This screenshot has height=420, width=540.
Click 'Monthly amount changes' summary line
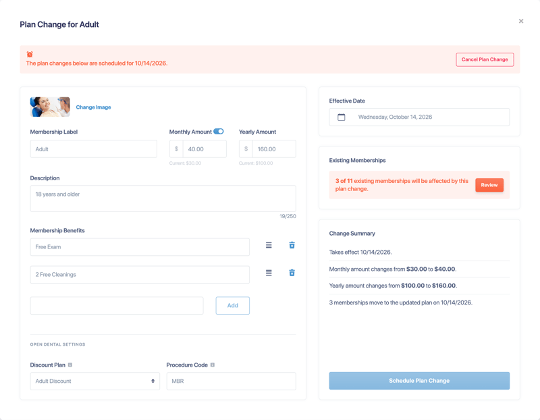point(393,269)
